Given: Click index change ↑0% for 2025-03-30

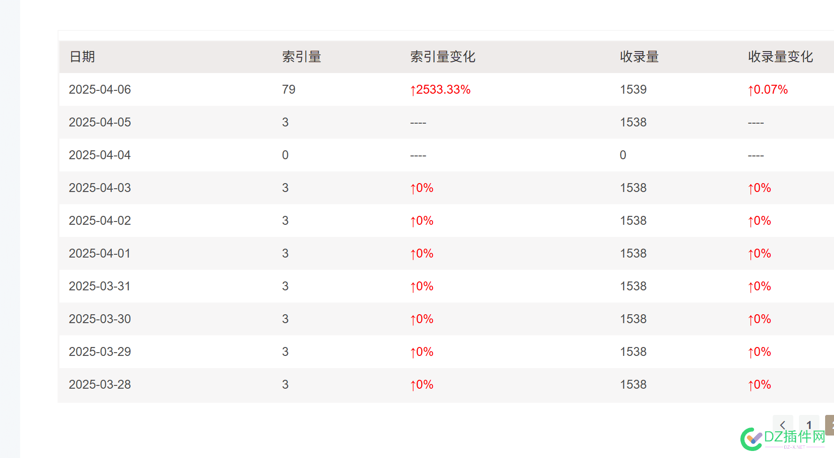Looking at the screenshot, I should pyautogui.click(x=422, y=319).
